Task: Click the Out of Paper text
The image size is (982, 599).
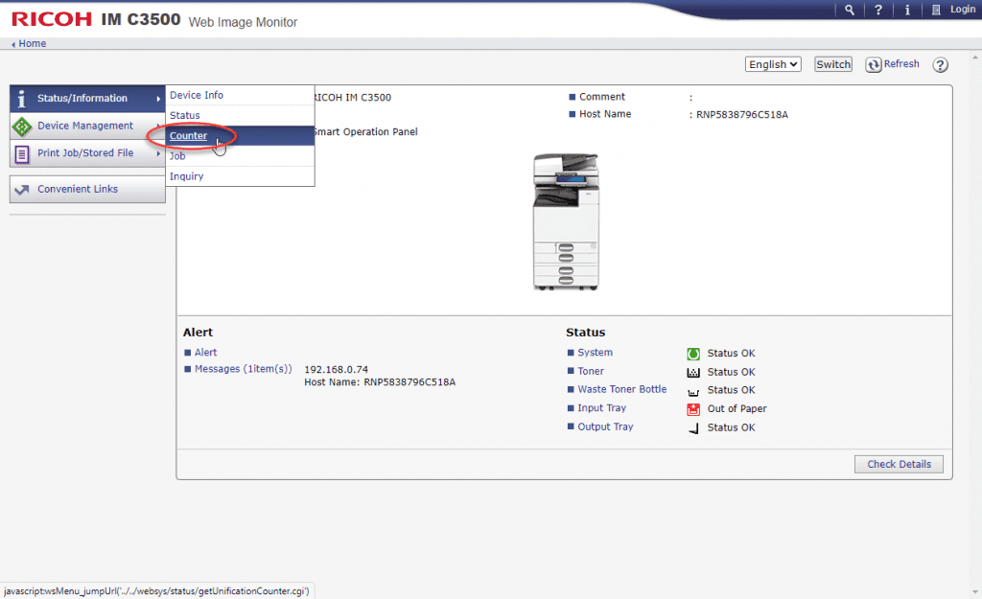Action: click(x=736, y=408)
